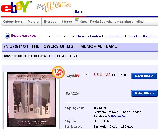Open the Home Décor category link
Viewport: 158px width, 129px height.
coord(115,36)
